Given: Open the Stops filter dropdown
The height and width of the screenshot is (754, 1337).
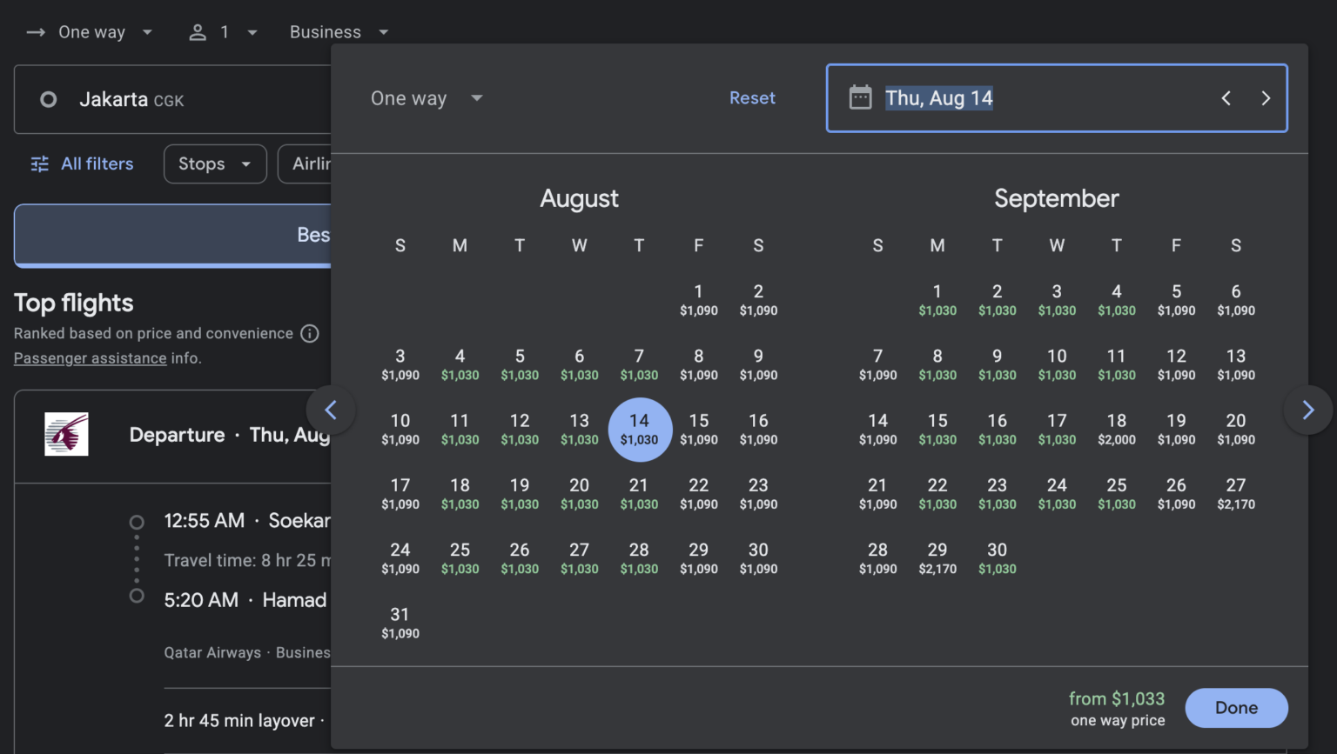Looking at the screenshot, I should tap(214, 163).
